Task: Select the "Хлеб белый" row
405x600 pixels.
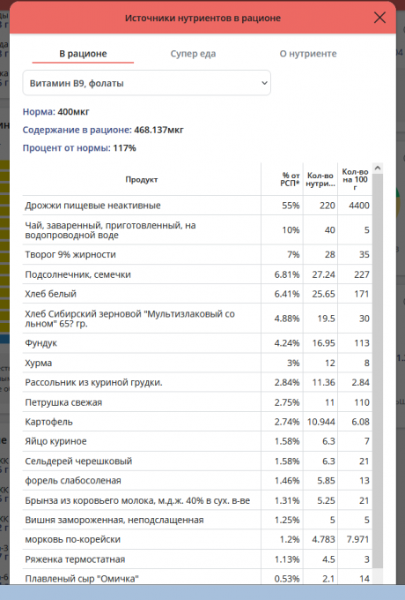Action: [197, 294]
